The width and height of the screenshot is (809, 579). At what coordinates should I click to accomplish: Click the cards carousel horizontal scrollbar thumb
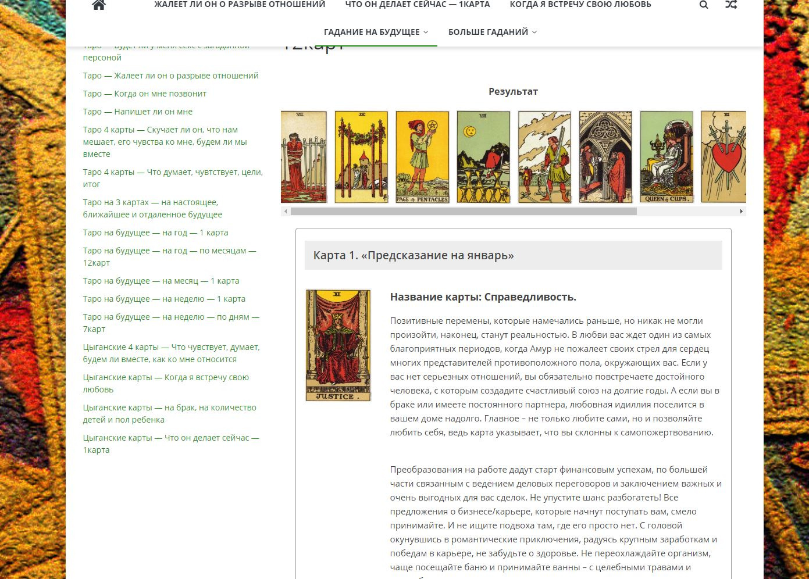464,211
